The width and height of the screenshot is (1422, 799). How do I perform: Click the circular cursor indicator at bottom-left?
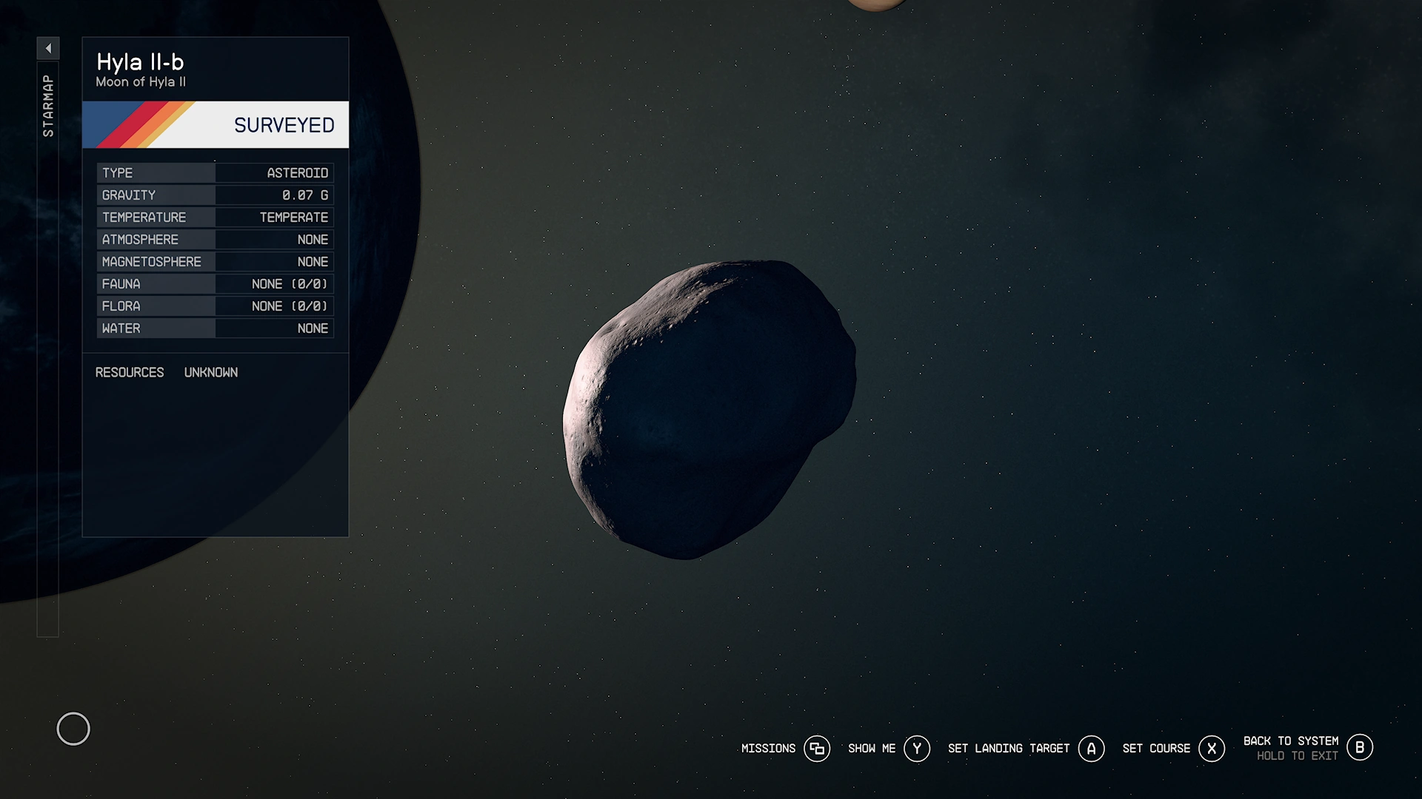tap(73, 729)
